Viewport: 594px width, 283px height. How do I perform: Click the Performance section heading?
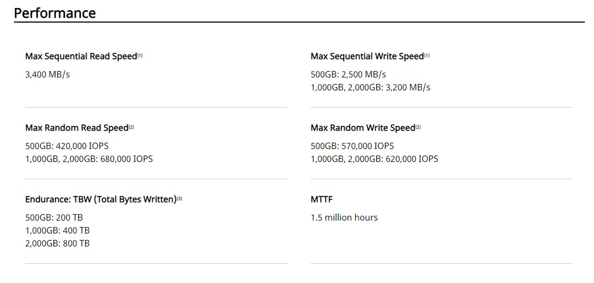55,13
